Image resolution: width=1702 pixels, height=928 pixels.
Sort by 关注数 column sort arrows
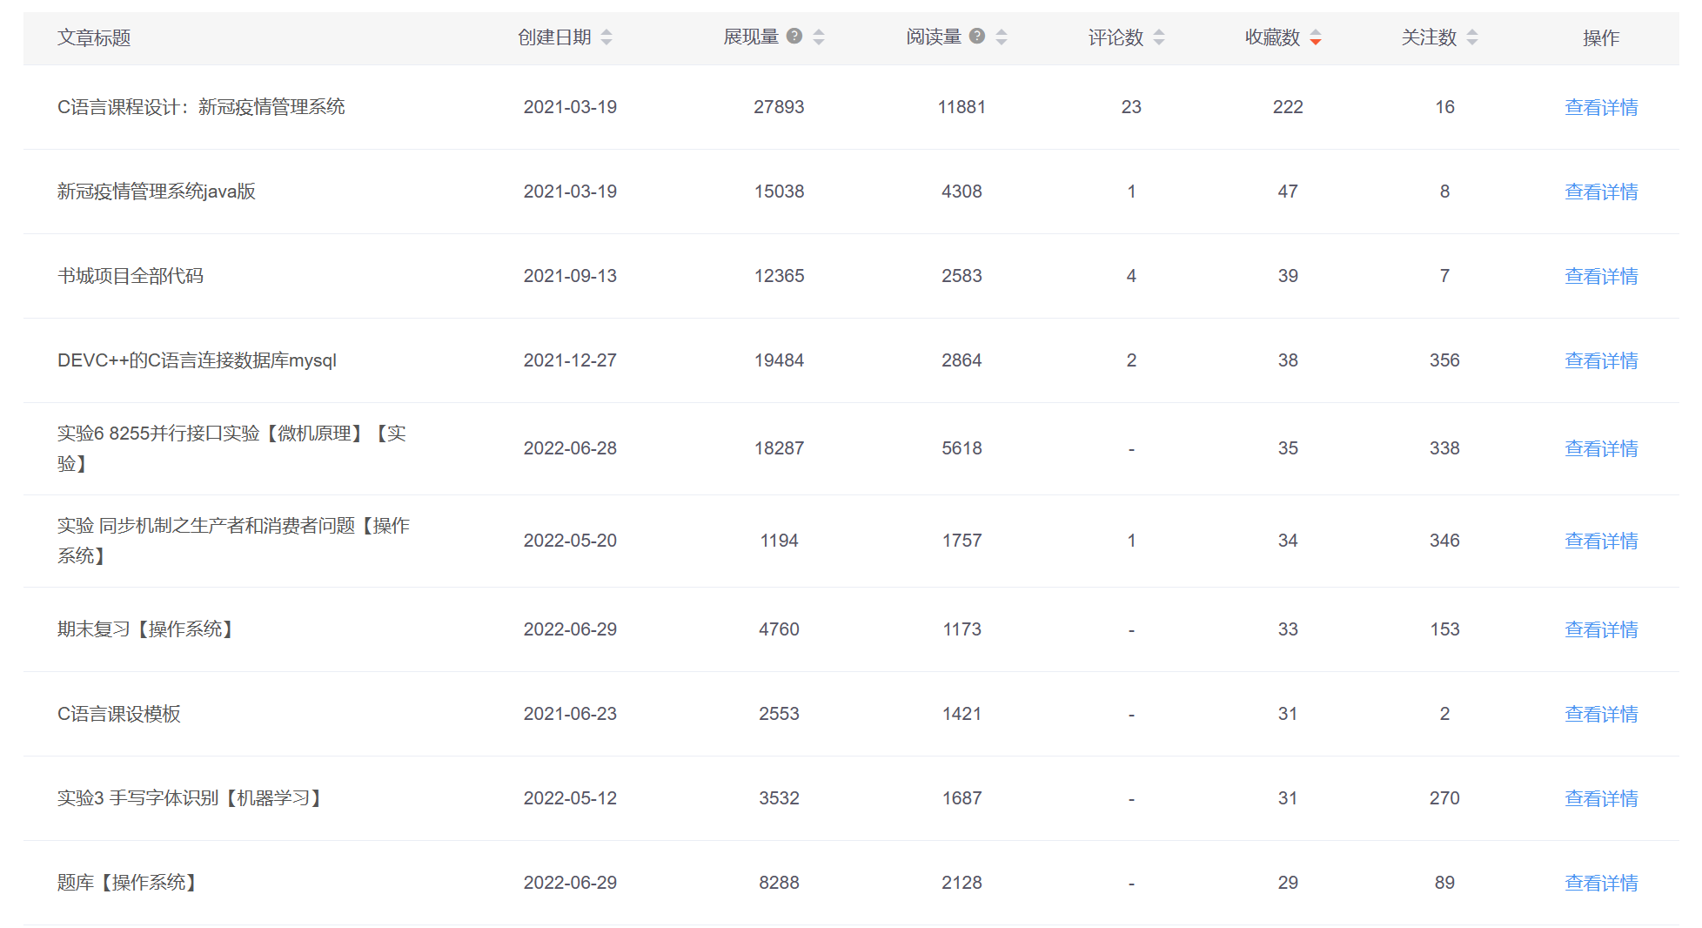1472,37
